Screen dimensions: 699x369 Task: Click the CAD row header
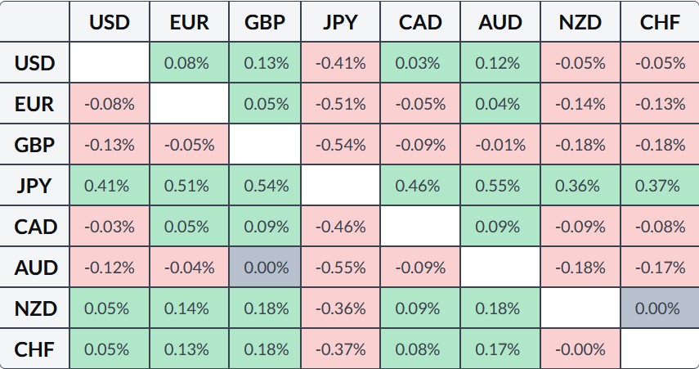[x=34, y=227]
